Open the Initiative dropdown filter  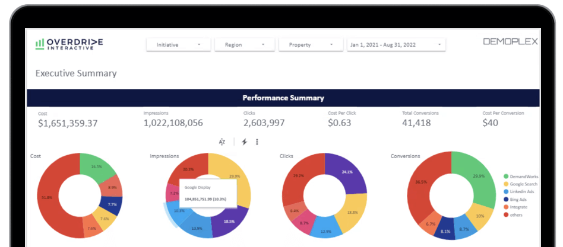(x=178, y=45)
